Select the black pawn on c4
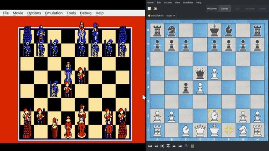 pyautogui.click(x=186, y=88)
